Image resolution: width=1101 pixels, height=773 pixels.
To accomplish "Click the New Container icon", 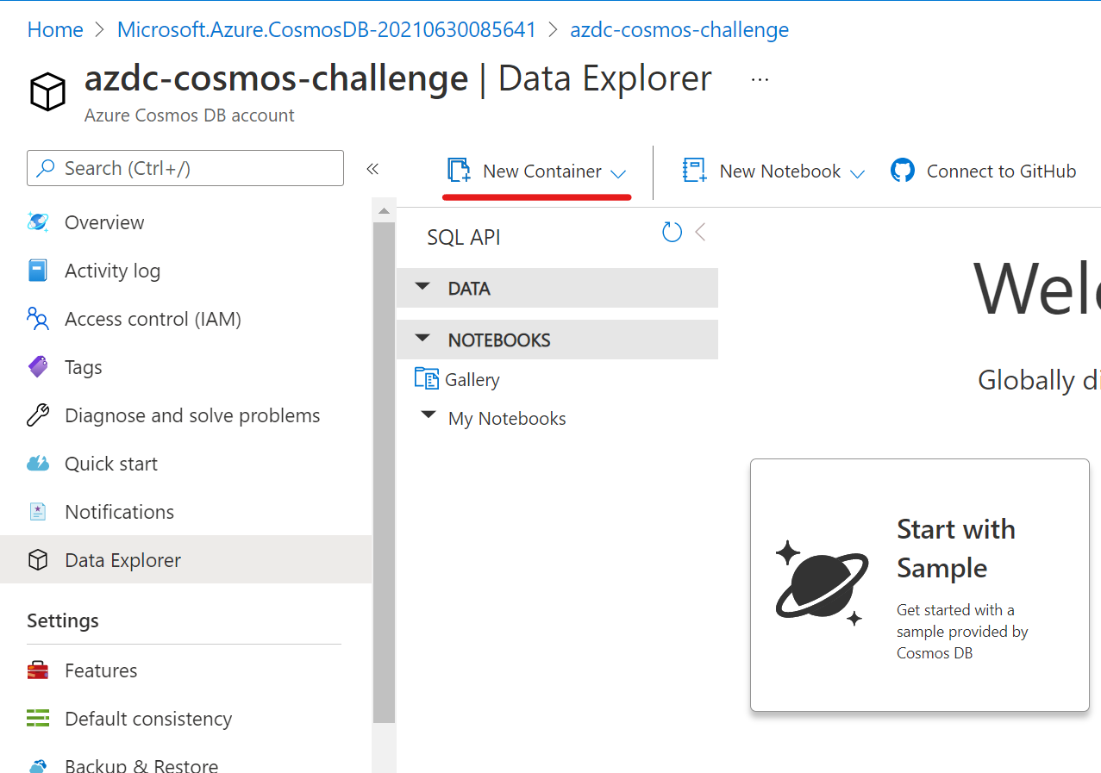I will point(458,170).
